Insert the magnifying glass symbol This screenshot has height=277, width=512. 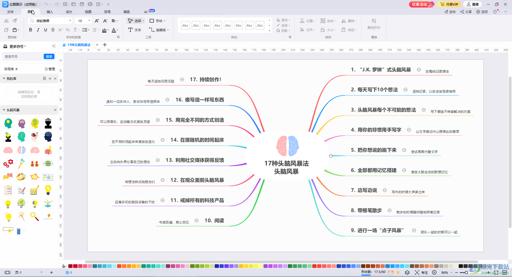coord(35,217)
